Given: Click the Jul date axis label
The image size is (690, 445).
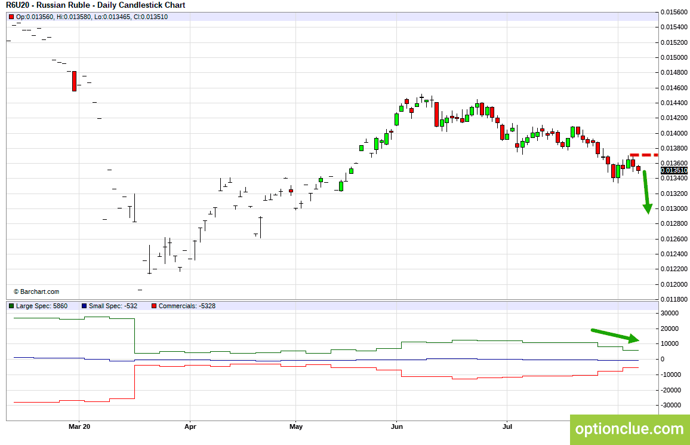Looking at the screenshot, I should [507, 426].
